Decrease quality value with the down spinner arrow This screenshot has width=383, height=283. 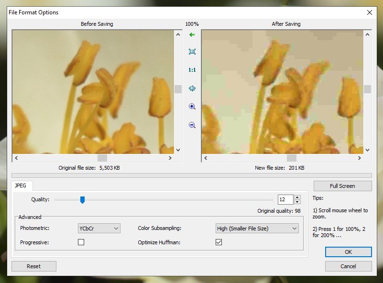point(297,202)
